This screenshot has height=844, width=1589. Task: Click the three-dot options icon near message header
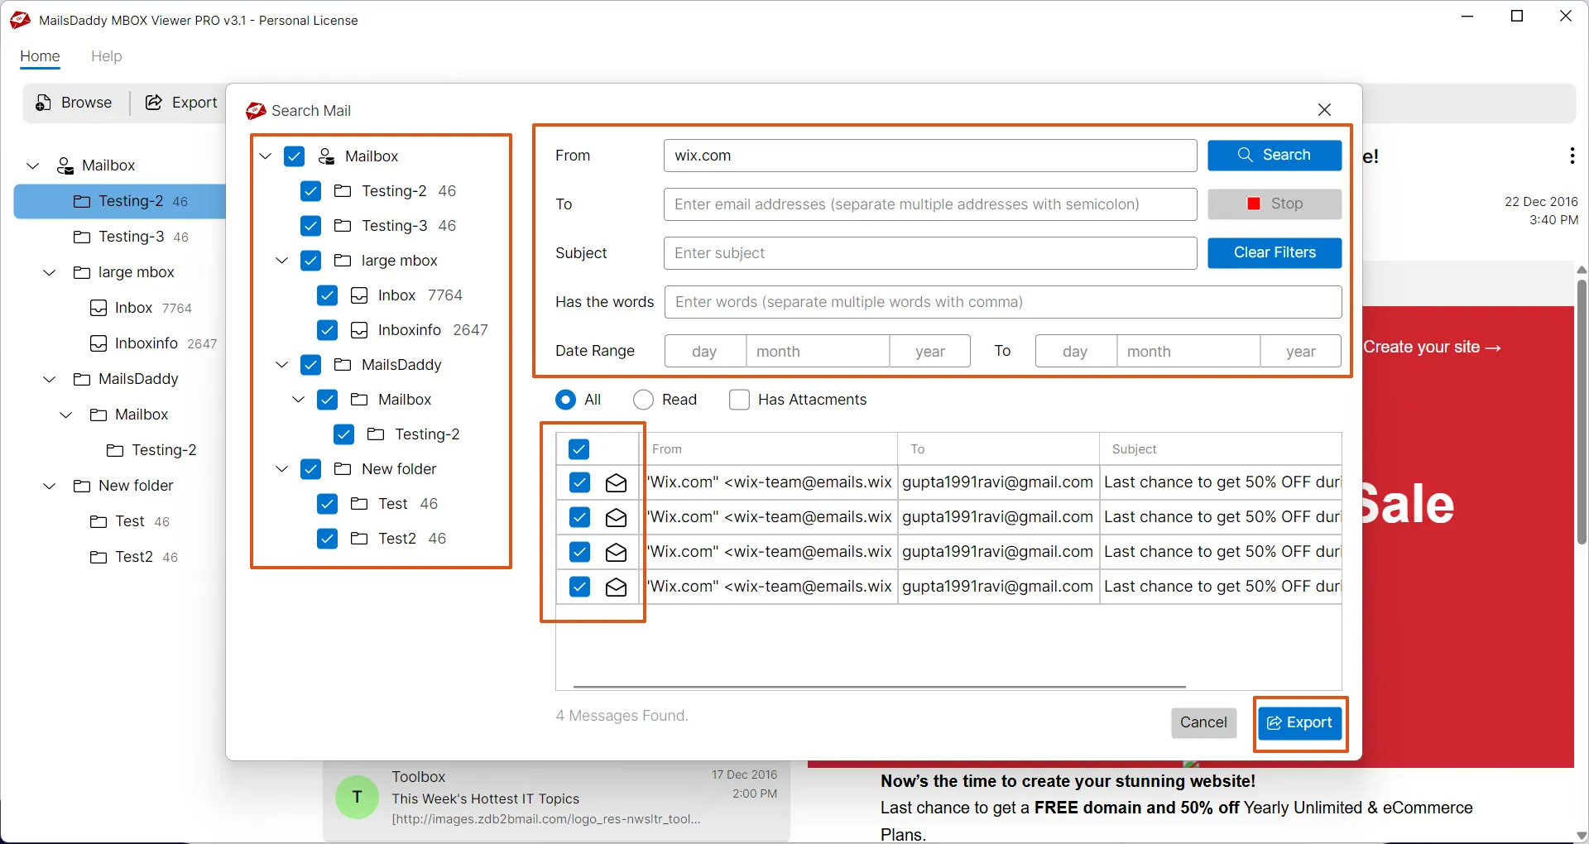(1572, 156)
